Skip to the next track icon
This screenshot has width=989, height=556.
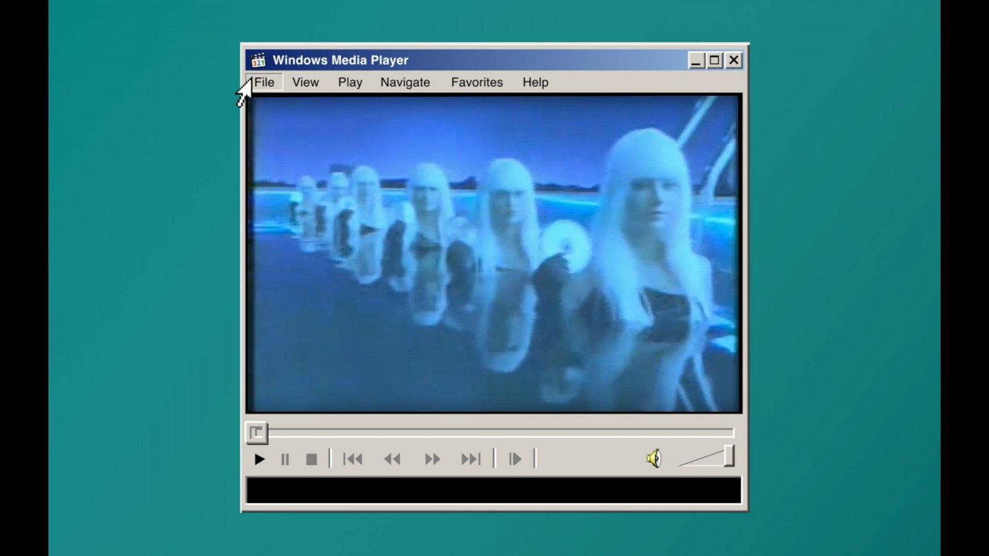click(471, 459)
